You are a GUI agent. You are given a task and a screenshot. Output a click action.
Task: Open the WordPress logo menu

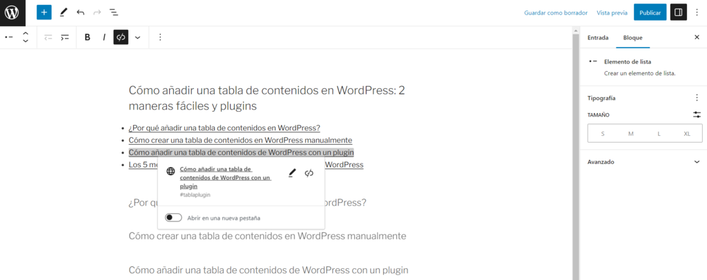[x=12, y=12]
